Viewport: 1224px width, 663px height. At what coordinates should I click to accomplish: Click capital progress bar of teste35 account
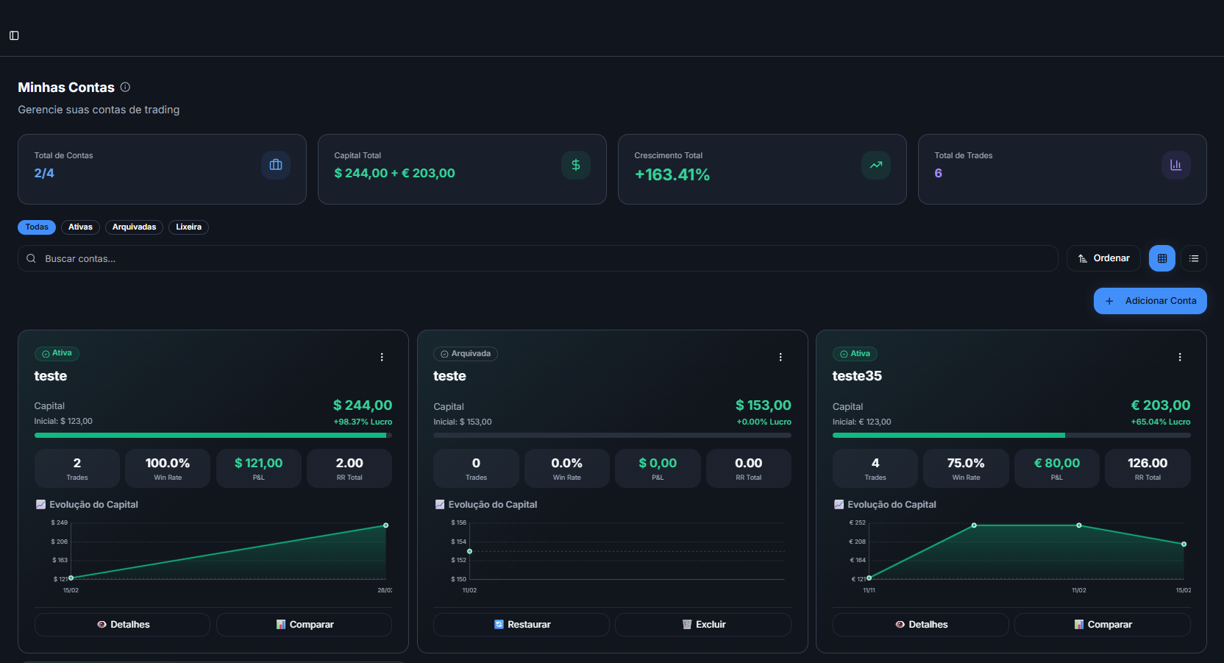(x=1011, y=436)
